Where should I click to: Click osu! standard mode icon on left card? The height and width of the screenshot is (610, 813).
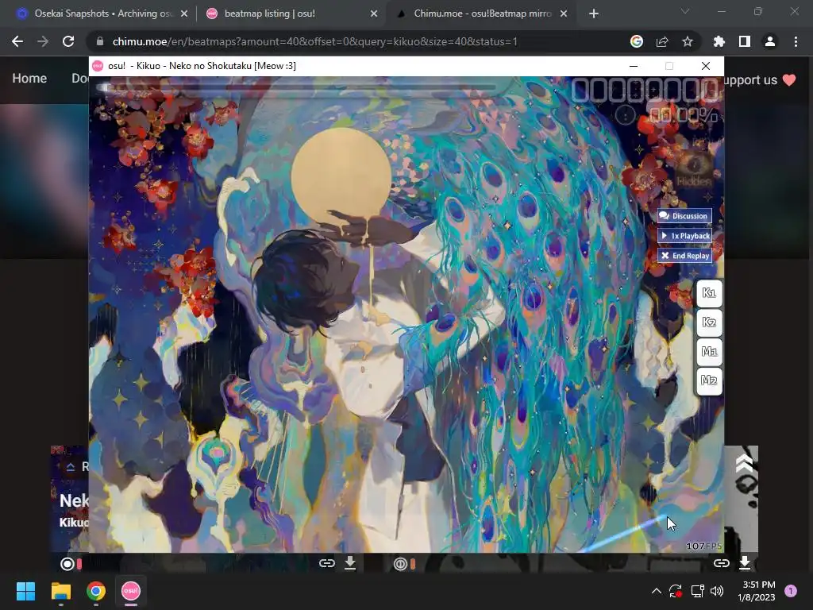pos(67,564)
